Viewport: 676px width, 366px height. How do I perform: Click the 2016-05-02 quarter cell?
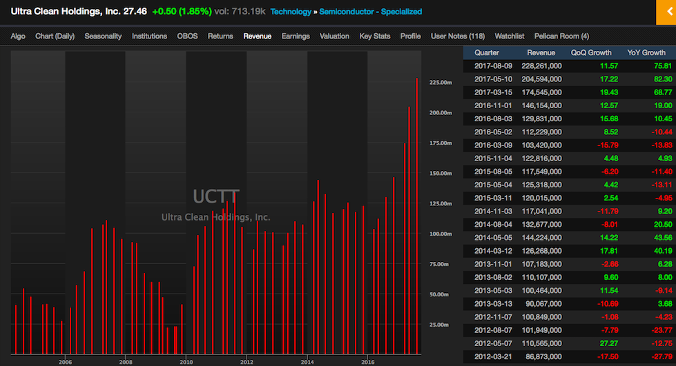click(x=493, y=132)
